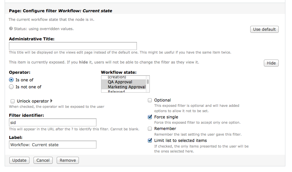Click the Update button
Screen dimensions: 292x172
(x=19, y=160)
